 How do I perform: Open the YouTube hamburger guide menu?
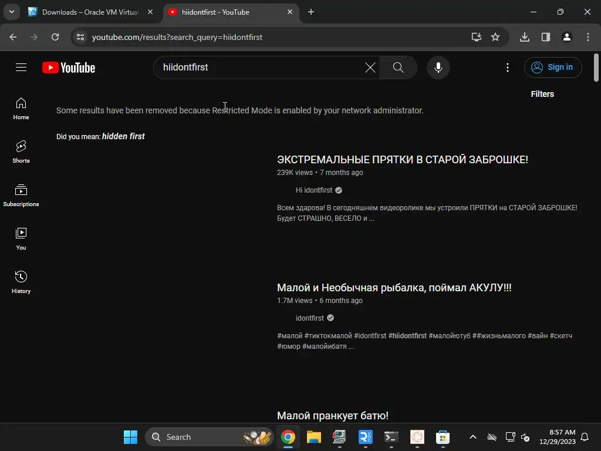[x=21, y=68]
